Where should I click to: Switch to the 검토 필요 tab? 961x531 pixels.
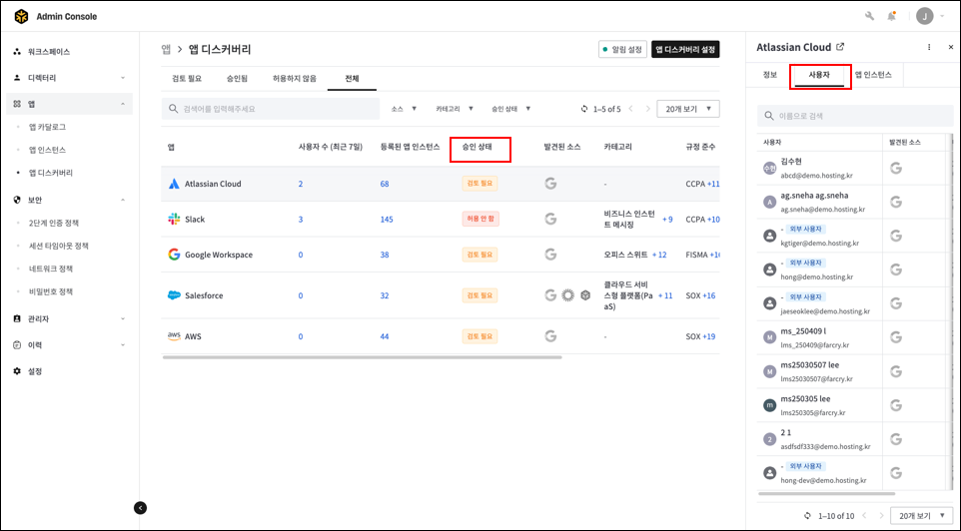(x=188, y=78)
